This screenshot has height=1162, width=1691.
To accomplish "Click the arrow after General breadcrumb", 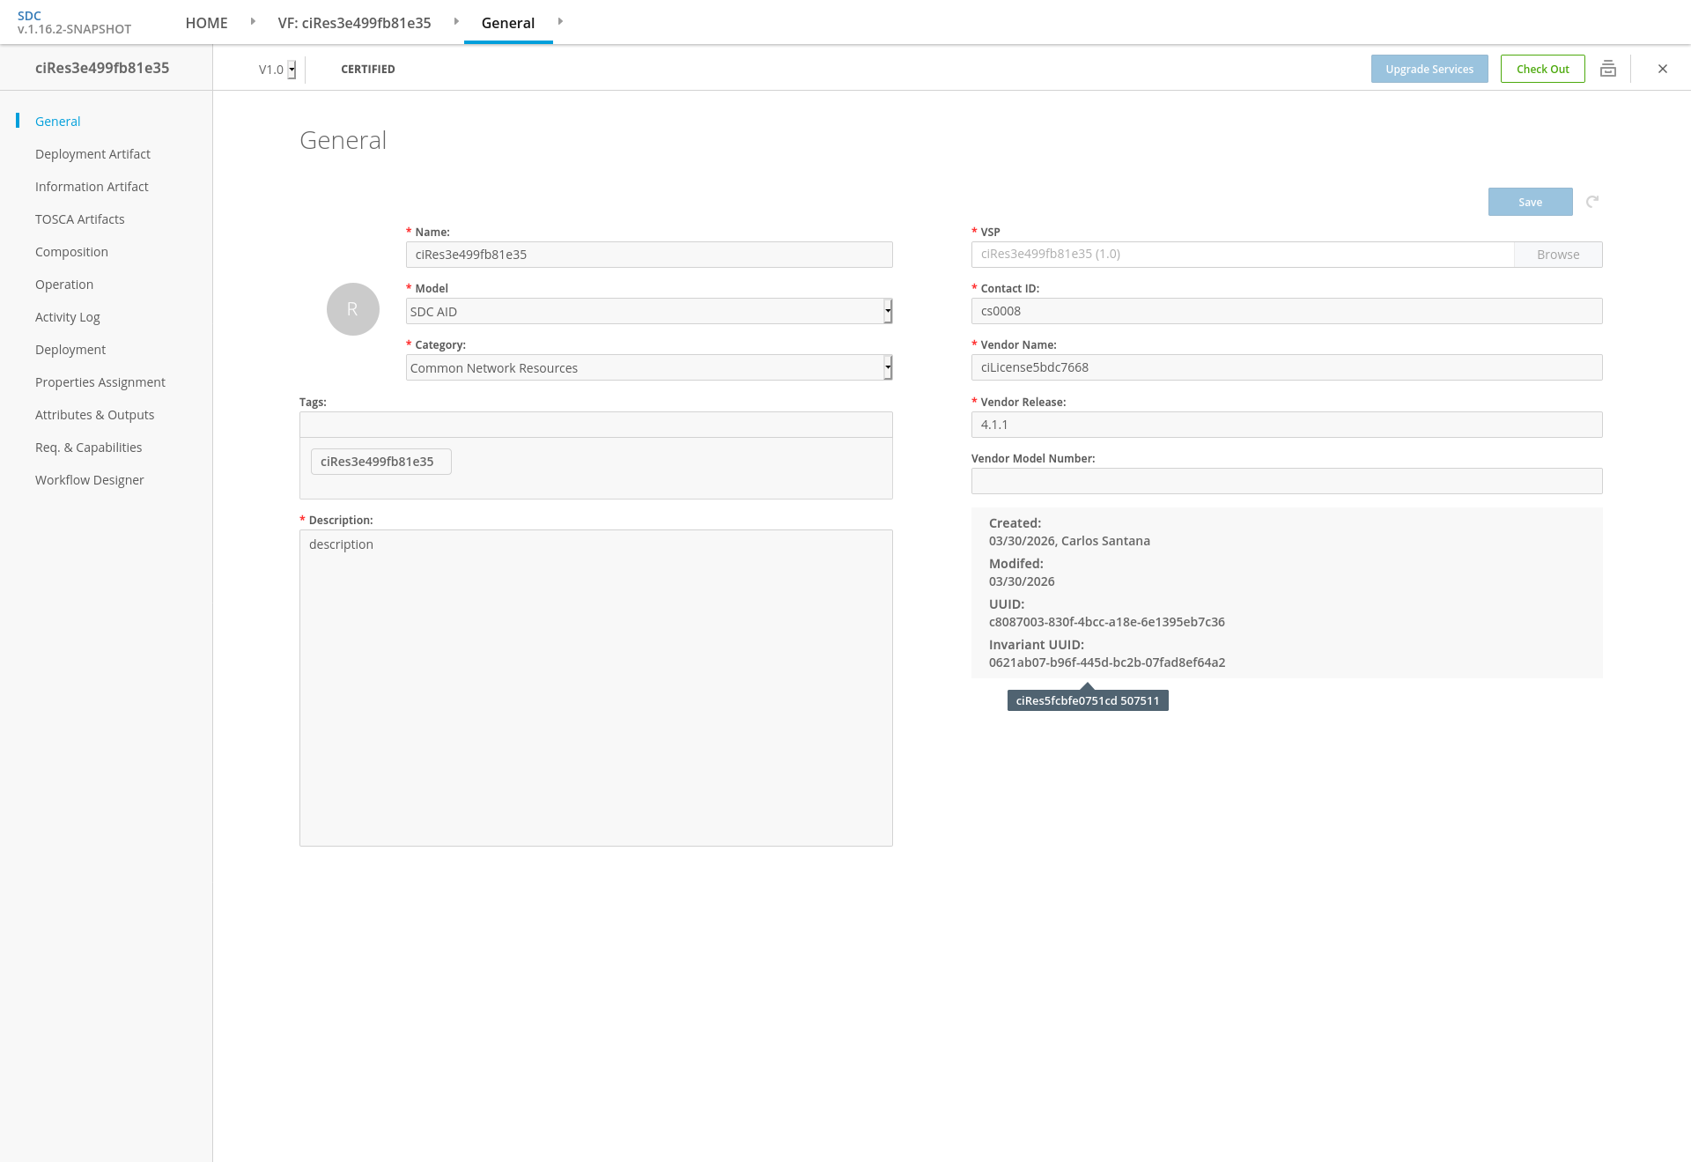I will tap(560, 22).
